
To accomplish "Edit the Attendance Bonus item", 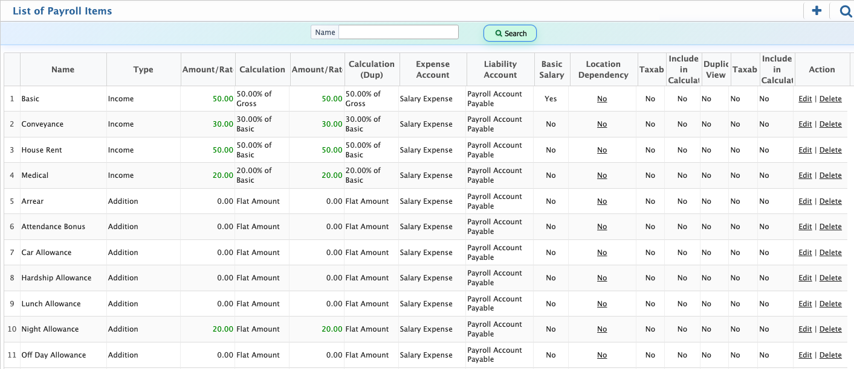I will coord(805,227).
